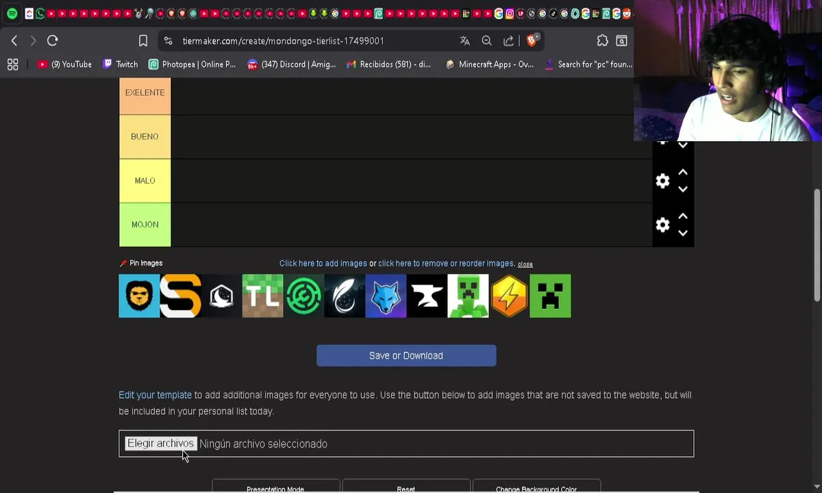Edit the address bar URL field
This screenshot has width=822, height=493.
tap(283, 41)
